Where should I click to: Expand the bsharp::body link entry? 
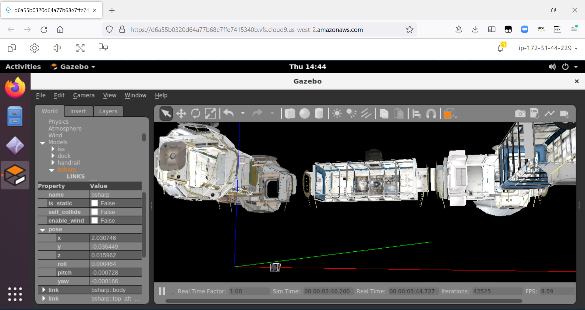point(43,290)
